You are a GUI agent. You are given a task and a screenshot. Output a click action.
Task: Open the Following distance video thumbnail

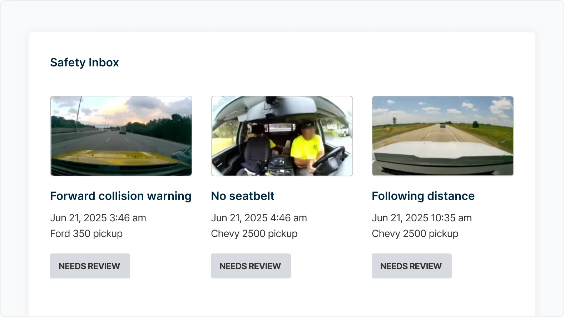(x=442, y=136)
